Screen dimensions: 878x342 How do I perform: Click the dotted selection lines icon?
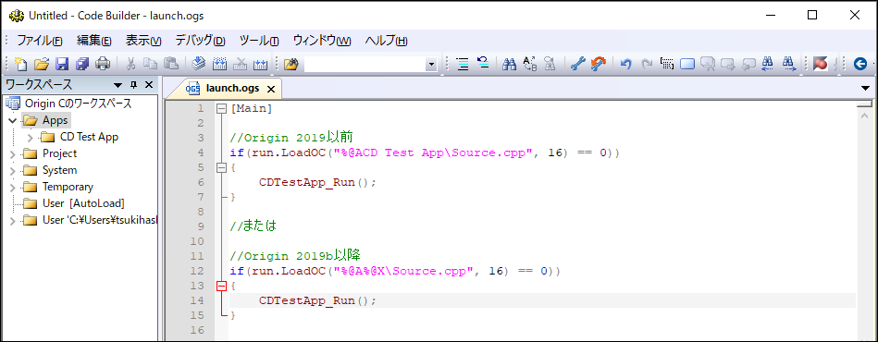point(667,64)
